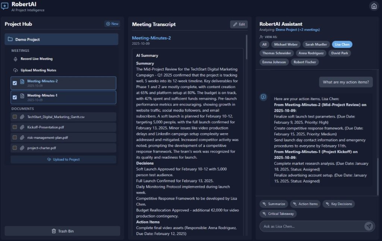Viewport: 382px width, 241px height.
Task: Click the RobertAI logo icon
Action: point(5,6)
